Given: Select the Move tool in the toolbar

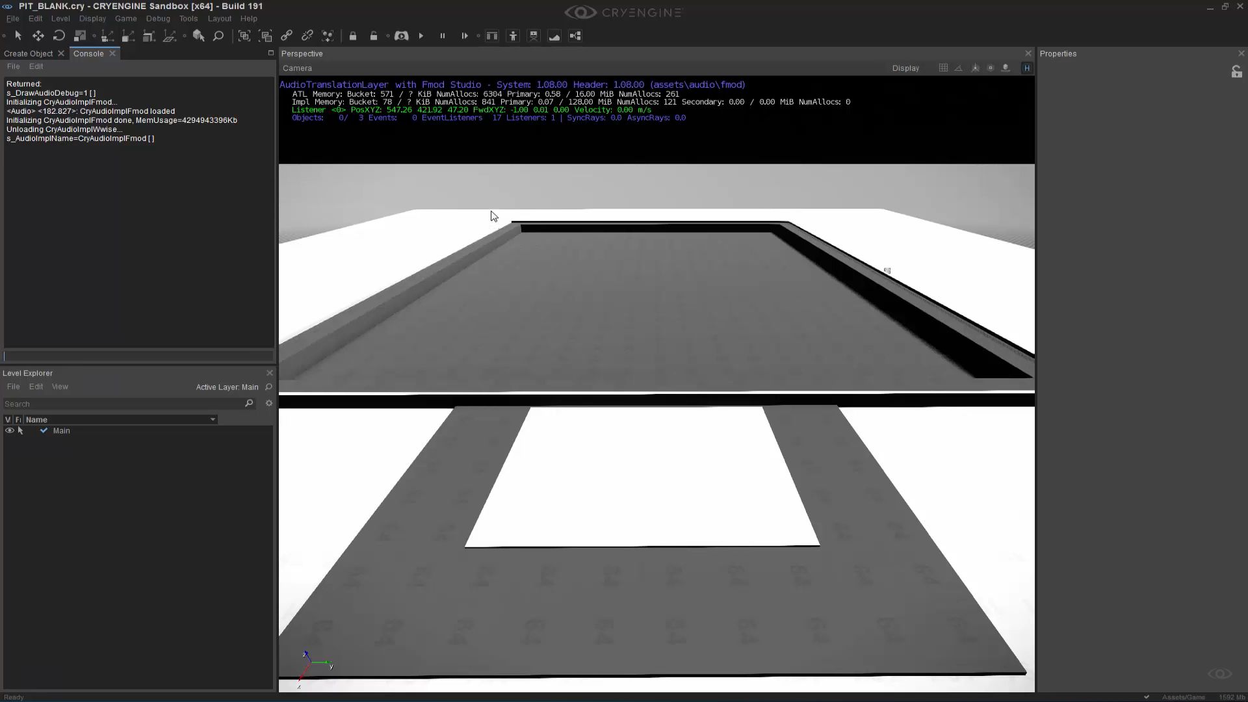Looking at the screenshot, I should pos(38,36).
